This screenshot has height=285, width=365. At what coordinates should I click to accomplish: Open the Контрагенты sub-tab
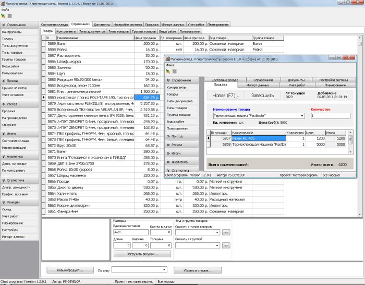pos(66,31)
